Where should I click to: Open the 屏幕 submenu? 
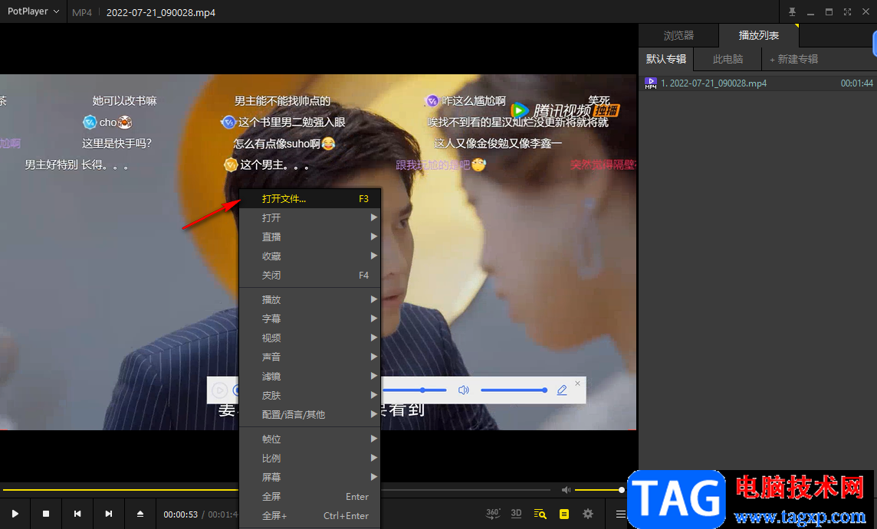click(310, 477)
